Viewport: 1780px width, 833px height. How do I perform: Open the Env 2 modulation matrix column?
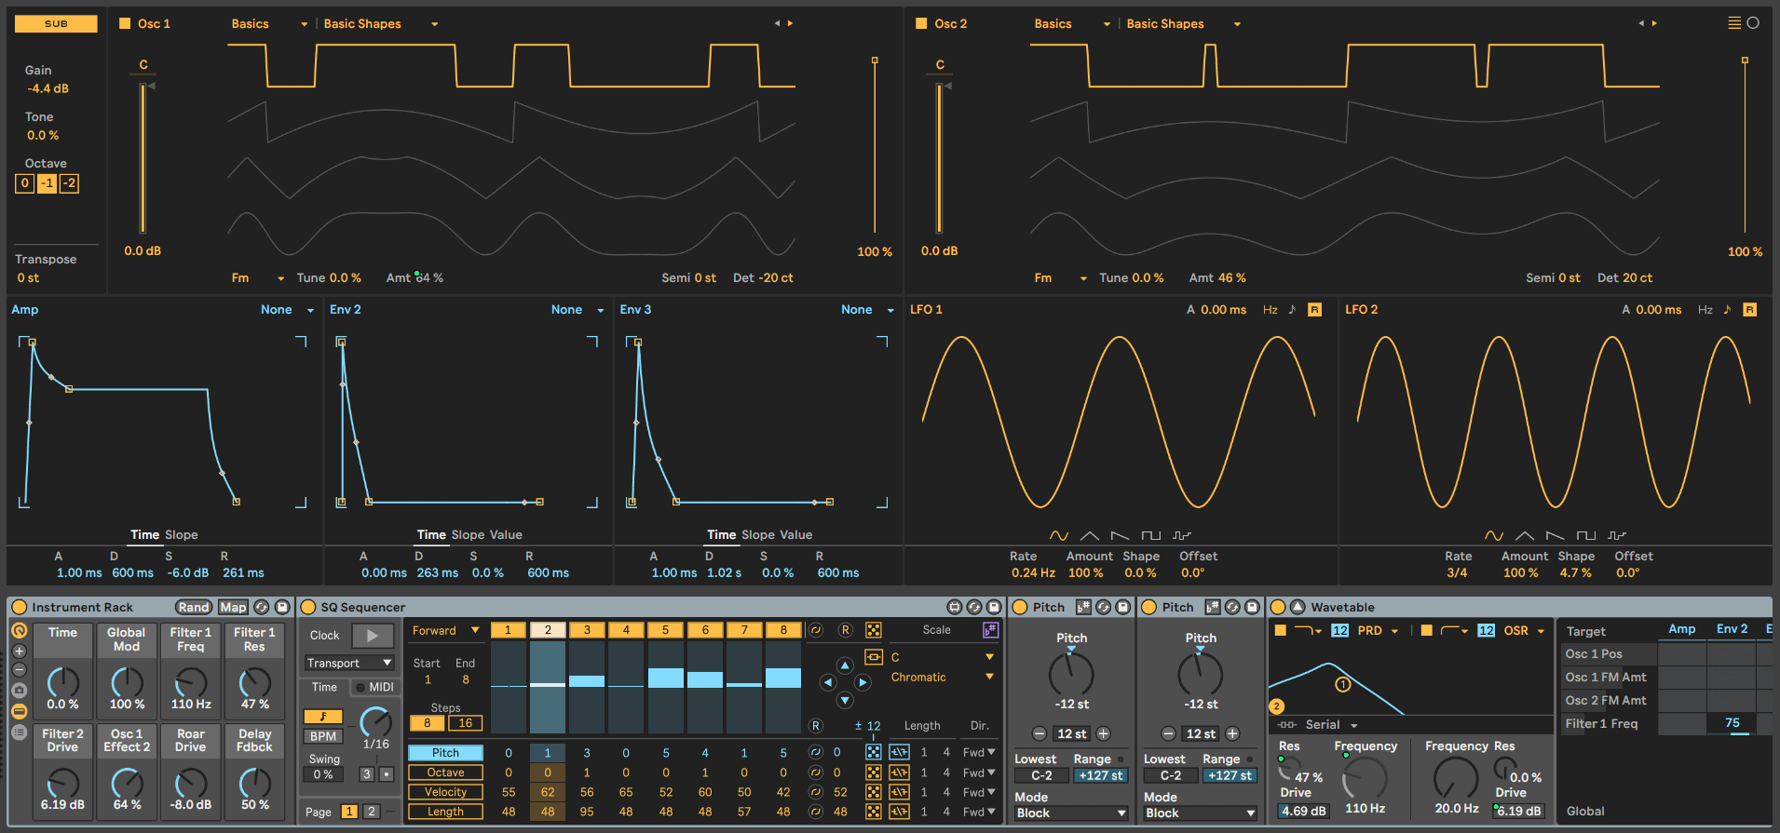pos(1732,629)
